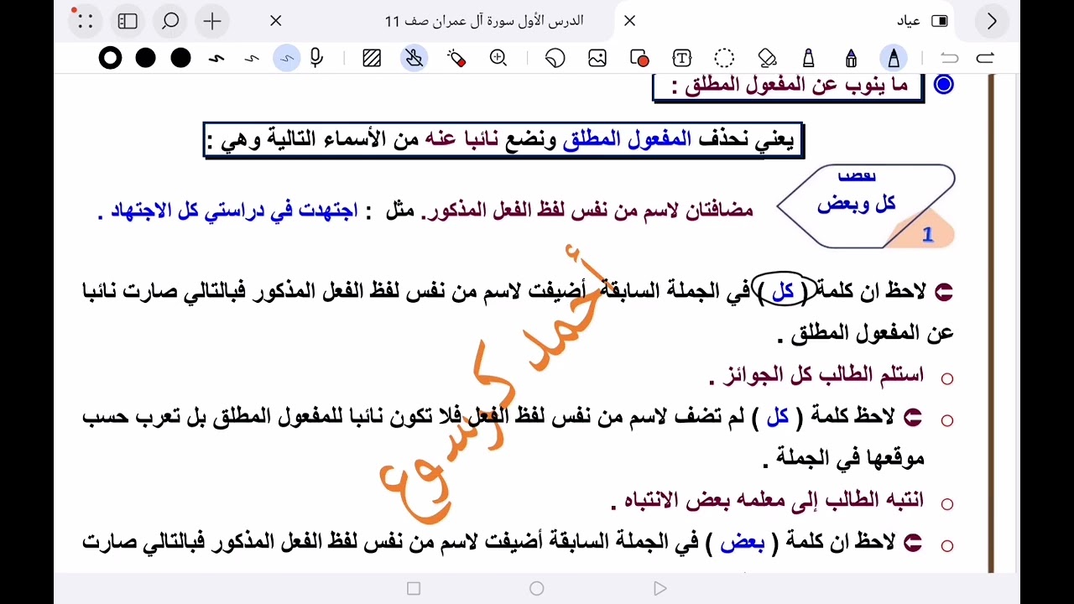Viewport: 1074px width, 604px height.
Task: Click sentence انتبه الطالب إلى معلمه بعض الانتباه
Action: [x=767, y=501]
